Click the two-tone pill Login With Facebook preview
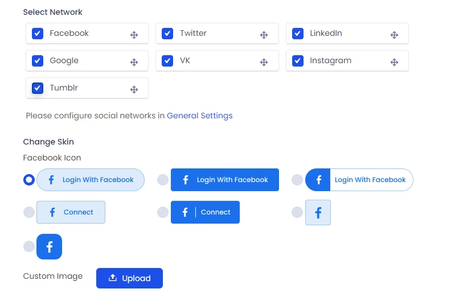 [359, 180]
